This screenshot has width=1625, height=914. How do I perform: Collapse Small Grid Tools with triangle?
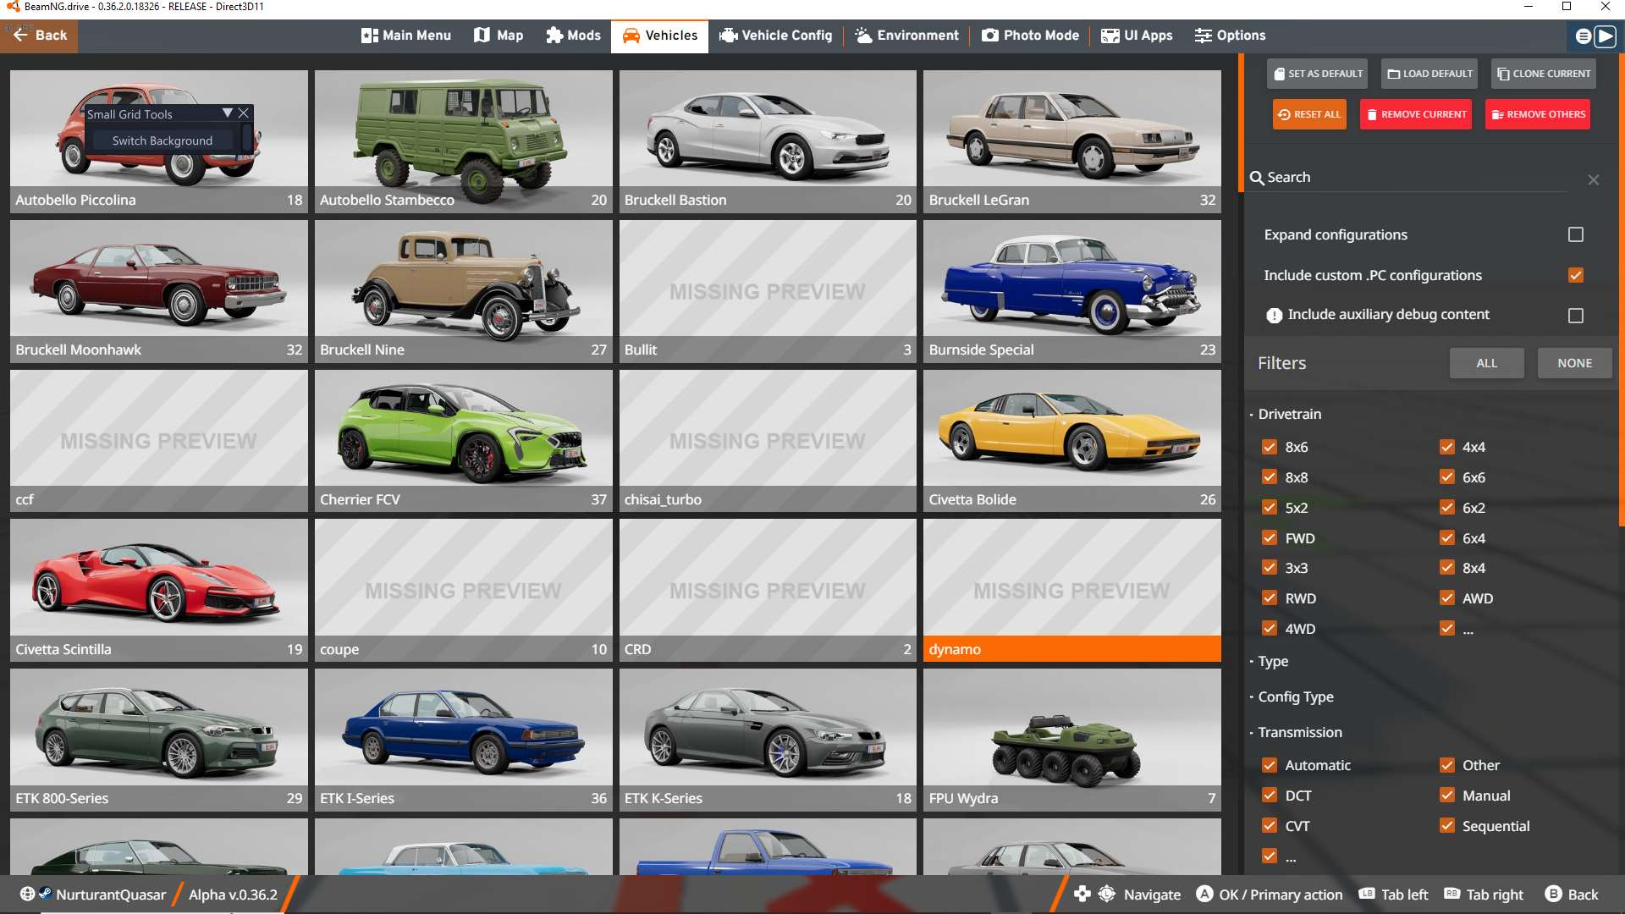click(x=227, y=113)
